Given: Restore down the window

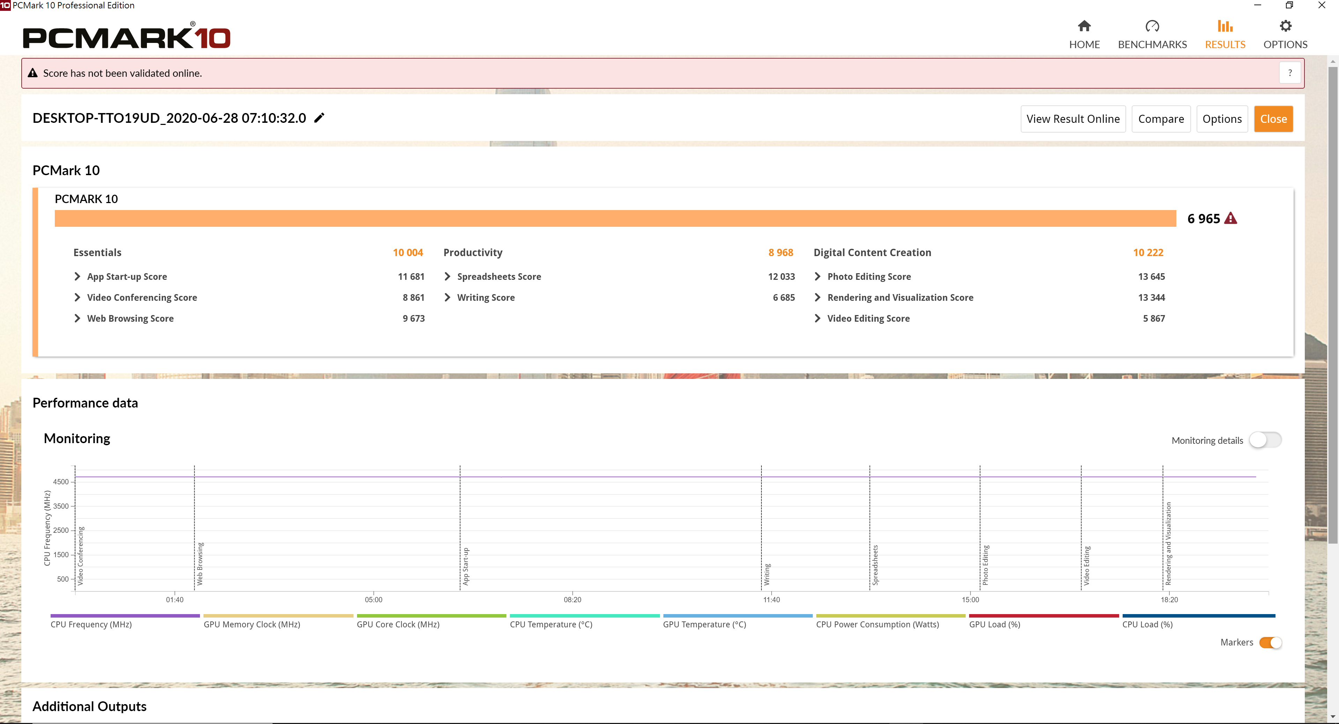Looking at the screenshot, I should (1289, 5).
